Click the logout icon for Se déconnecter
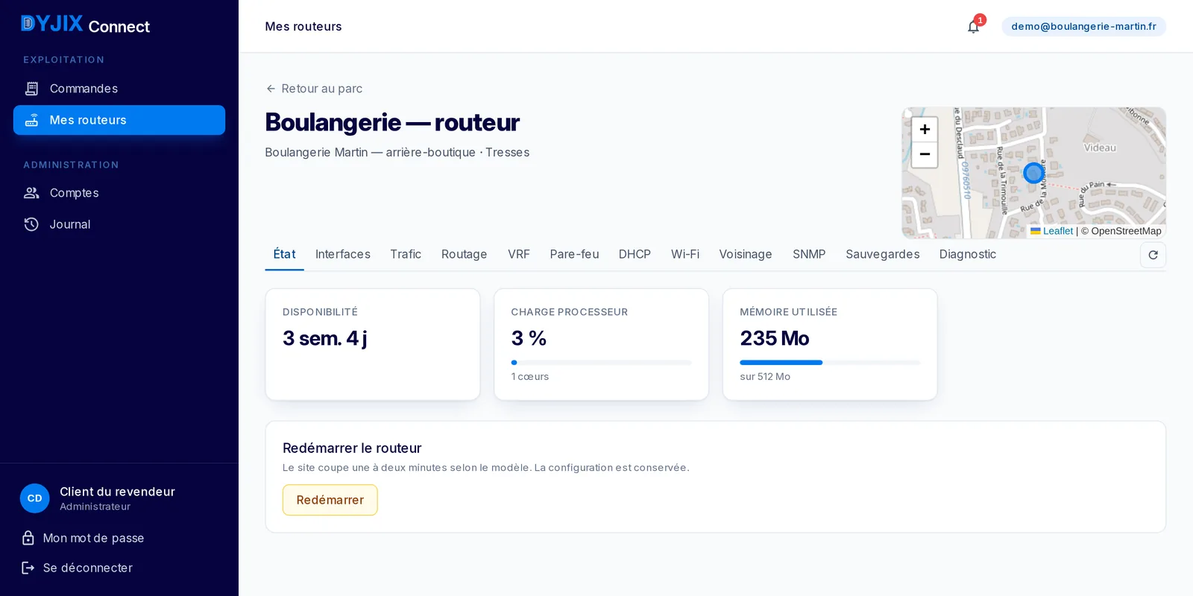1193x596 pixels. click(28, 568)
